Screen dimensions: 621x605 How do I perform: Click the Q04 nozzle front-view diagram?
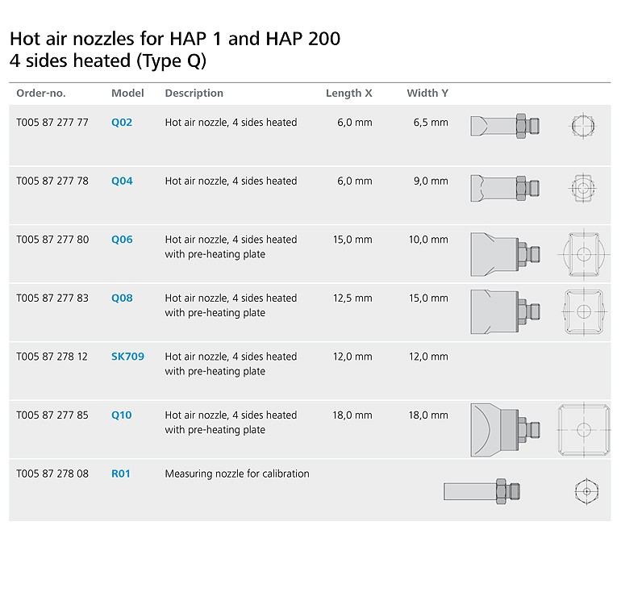click(x=582, y=188)
